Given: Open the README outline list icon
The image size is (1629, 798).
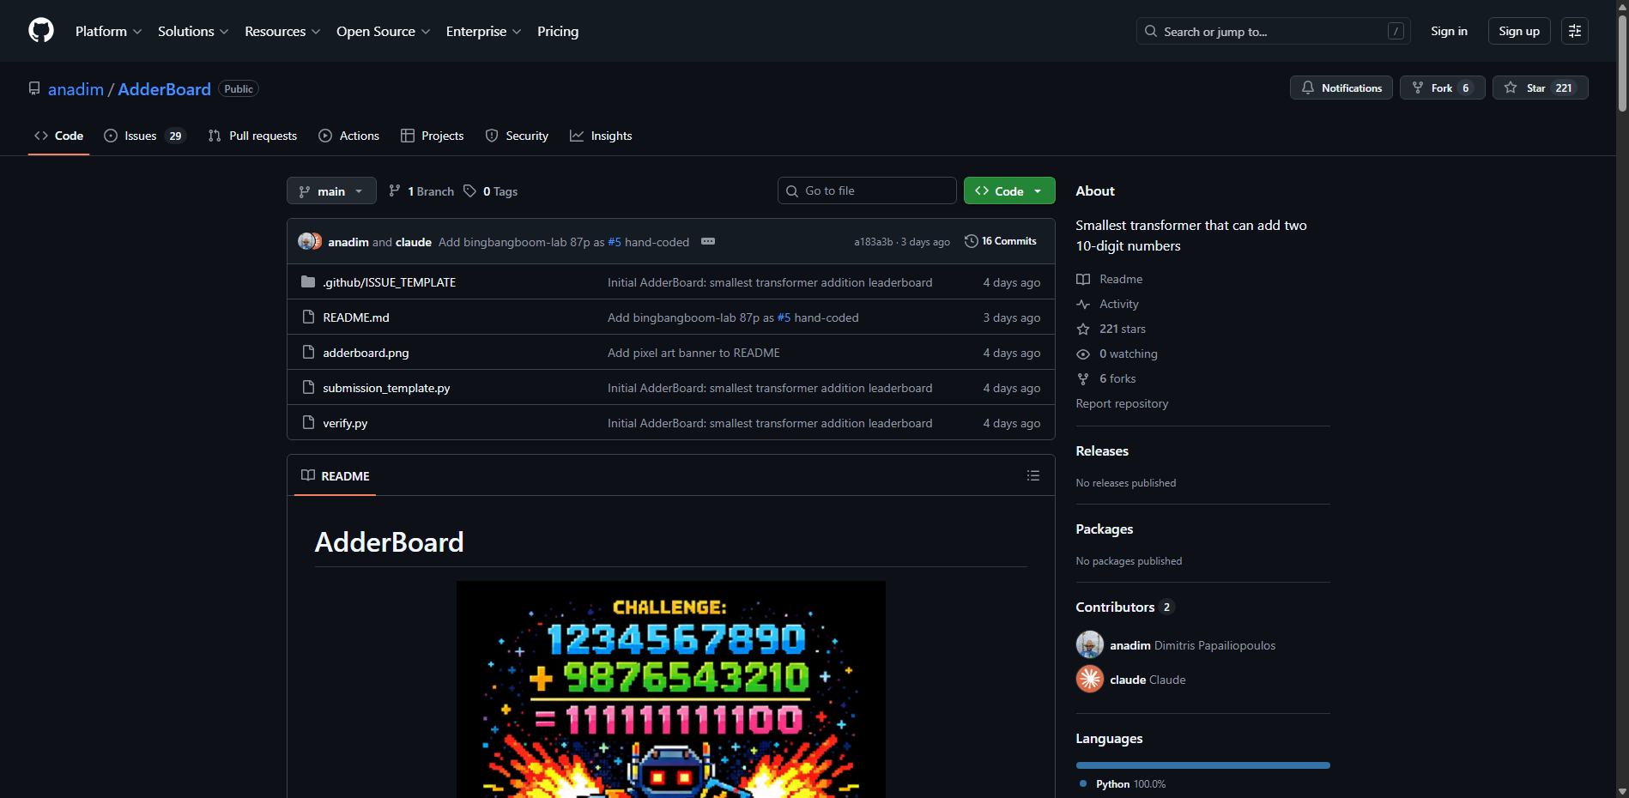Looking at the screenshot, I should coord(1033,475).
